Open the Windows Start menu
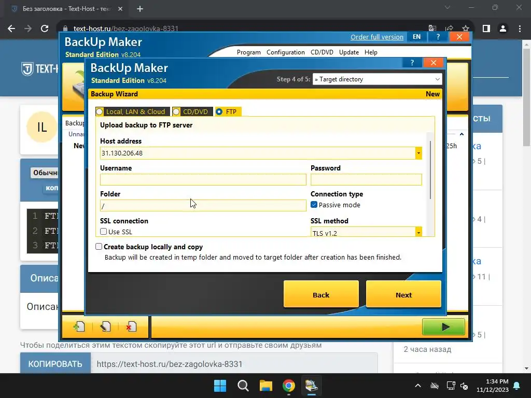 pos(220,386)
